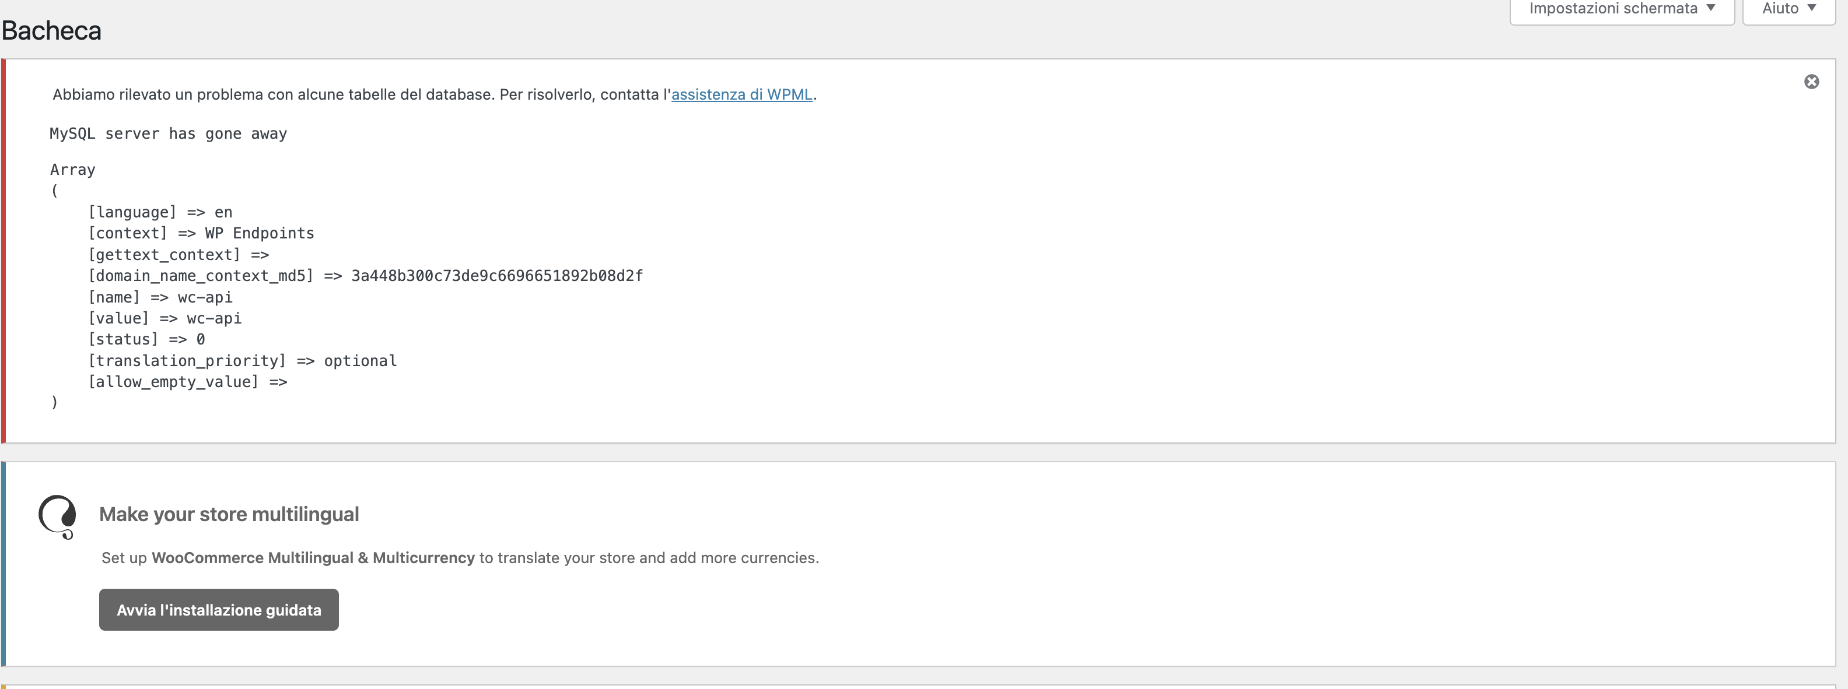Click the [name] => wc-api line

tap(160, 297)
